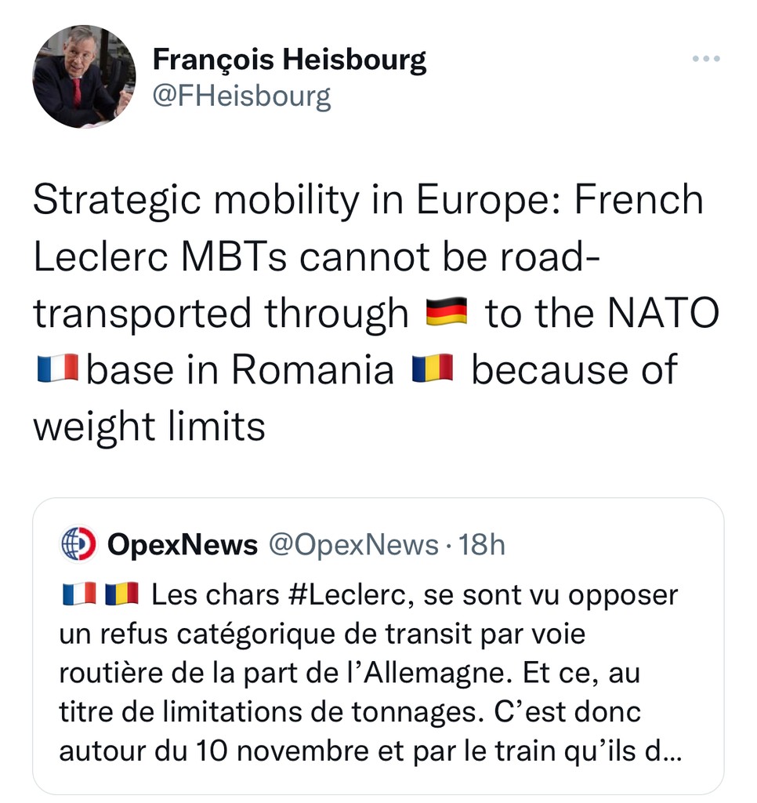Click the German flag emoji in tweet

447,312
